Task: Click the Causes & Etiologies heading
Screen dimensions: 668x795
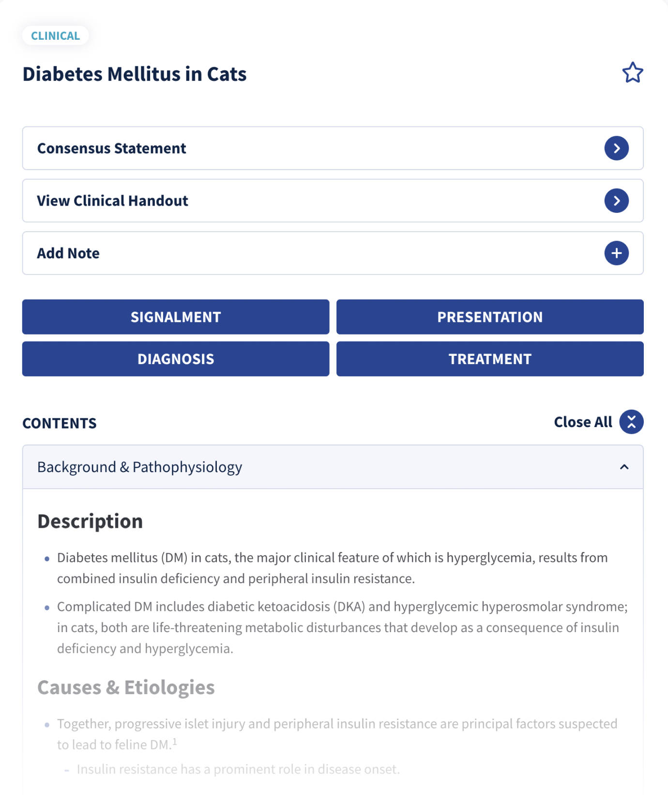Action: pos(126,687)
